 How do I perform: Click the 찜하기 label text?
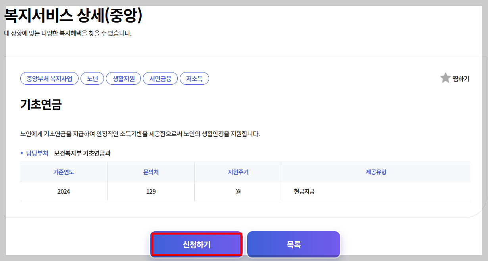point(461,79)
